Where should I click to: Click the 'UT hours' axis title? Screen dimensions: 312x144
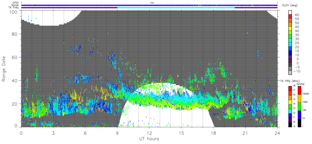tap(149, 139)
